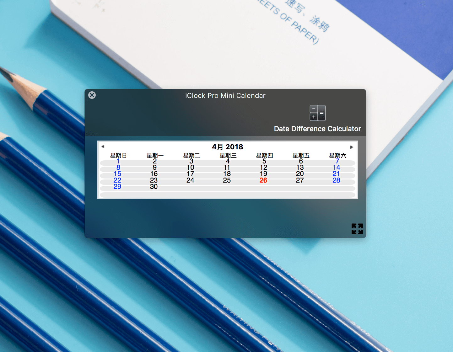Select date 13 in the calendar

pyautogui.click(x=300, y=168)
